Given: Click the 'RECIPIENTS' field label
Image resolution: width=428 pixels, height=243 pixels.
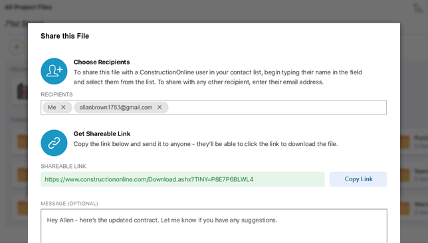Looking at the screenshot, I should (x=56, y=94).
